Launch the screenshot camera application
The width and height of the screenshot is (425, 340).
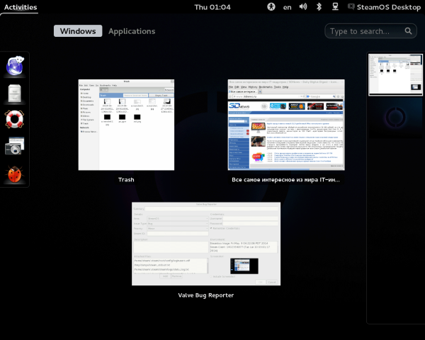tap(15, 147)
